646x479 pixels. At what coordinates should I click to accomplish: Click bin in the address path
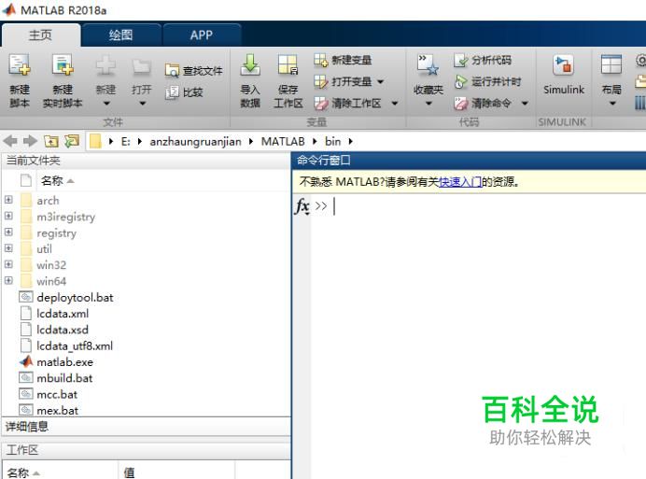[x=333, y=141]
